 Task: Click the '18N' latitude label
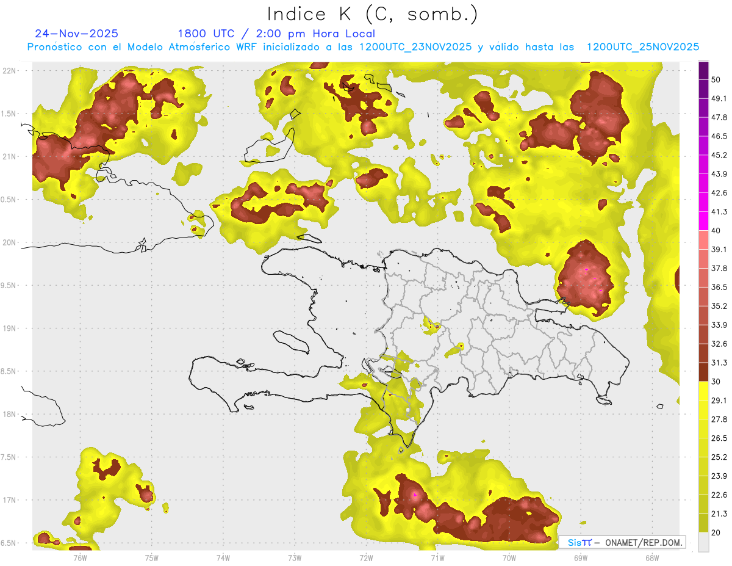[9, 414]
